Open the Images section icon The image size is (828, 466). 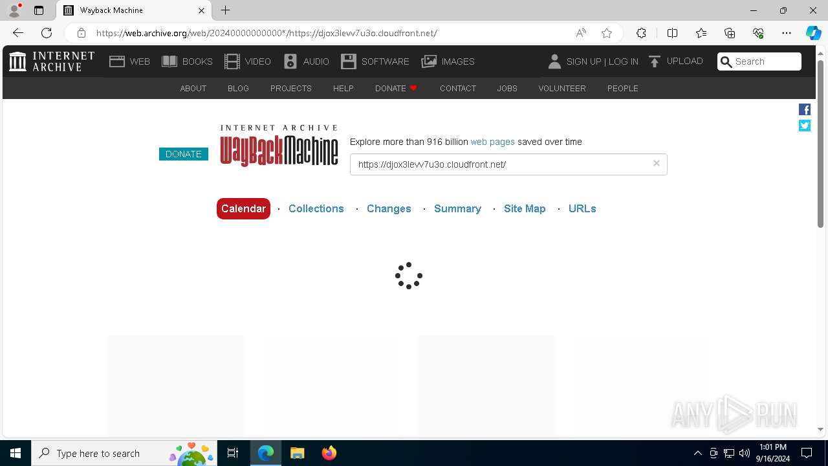tap(429, 61)
